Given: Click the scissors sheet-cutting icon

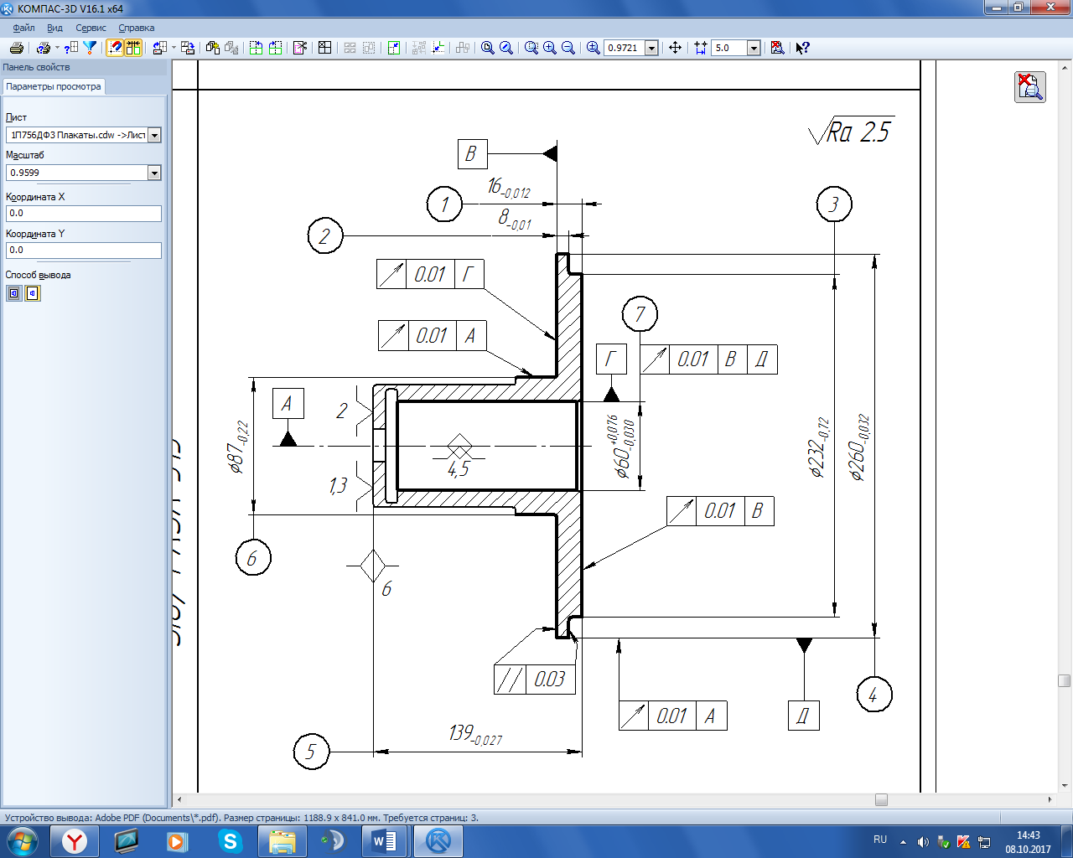Looking at the screenshot, I should tap(300, 48).
